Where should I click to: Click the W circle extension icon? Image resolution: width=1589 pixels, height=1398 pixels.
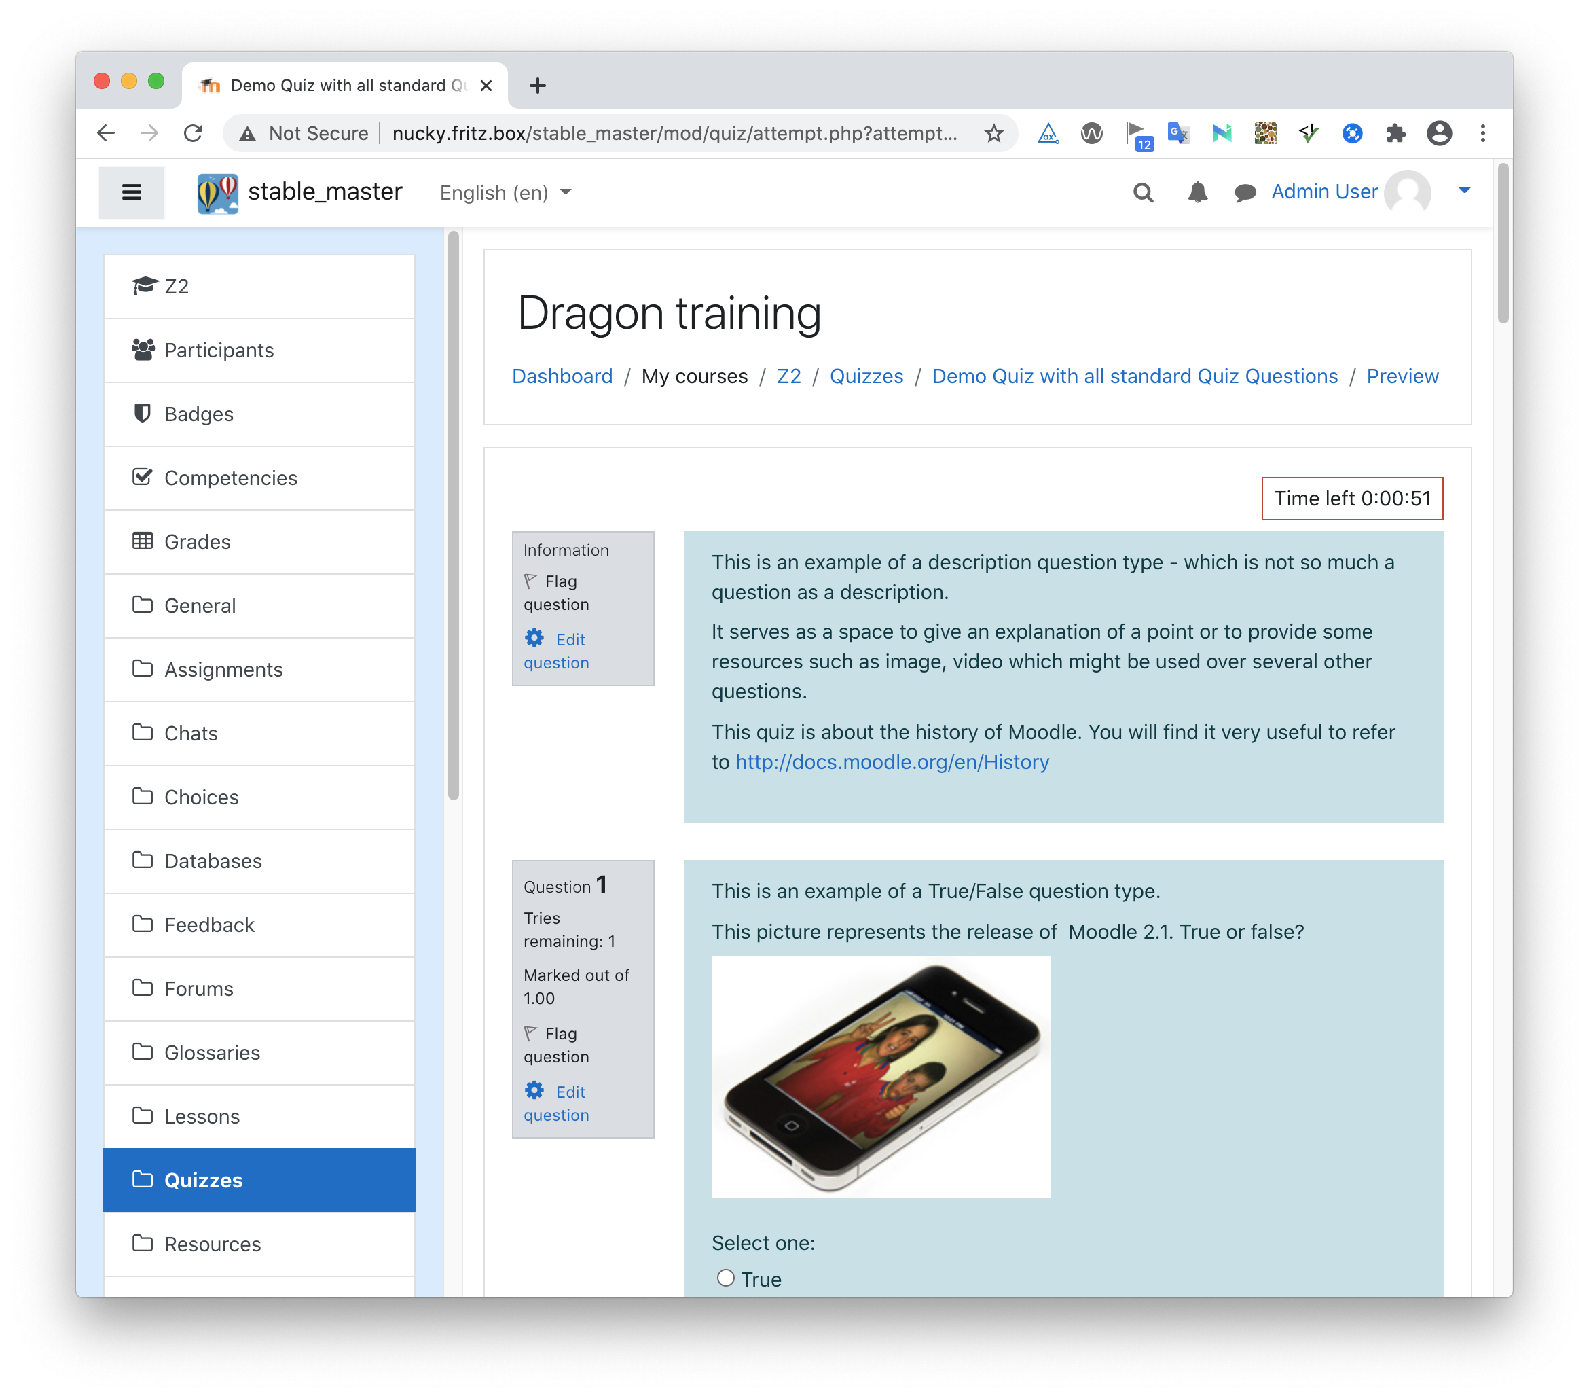click(1091, 133)
